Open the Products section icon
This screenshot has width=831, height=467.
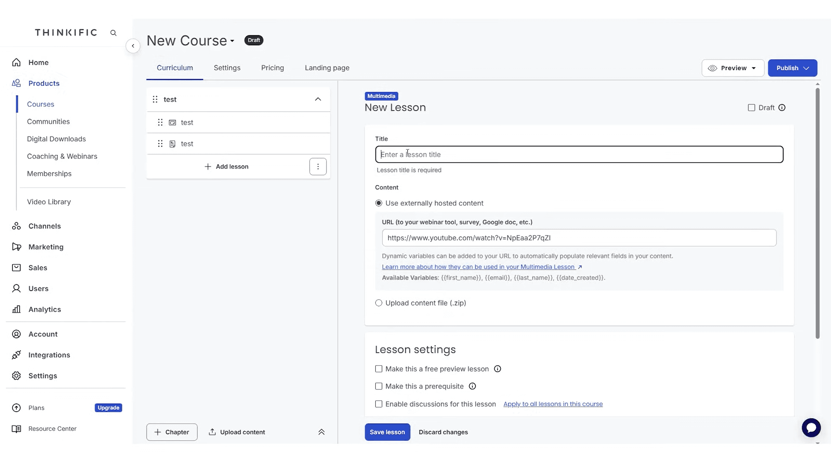click(x=16, y=83)
